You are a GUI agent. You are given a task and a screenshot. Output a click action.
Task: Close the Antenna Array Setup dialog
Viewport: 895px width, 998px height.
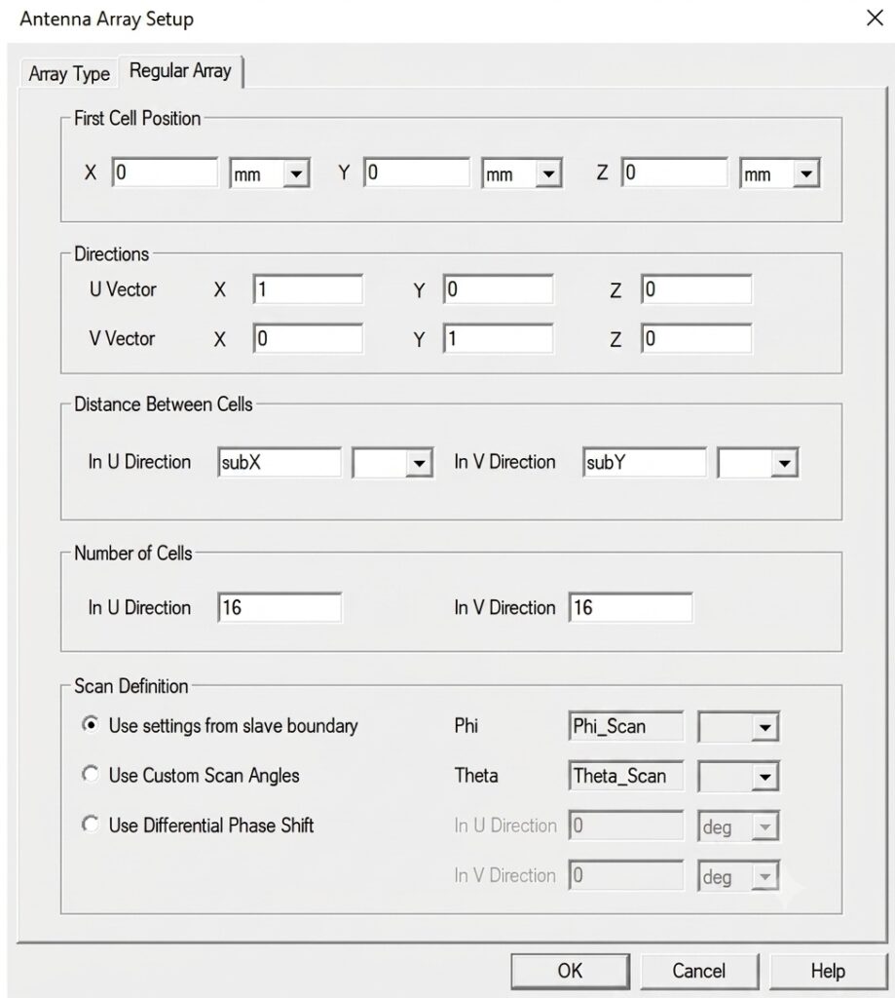[875, 18]
